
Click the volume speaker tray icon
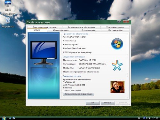[147, 118]
